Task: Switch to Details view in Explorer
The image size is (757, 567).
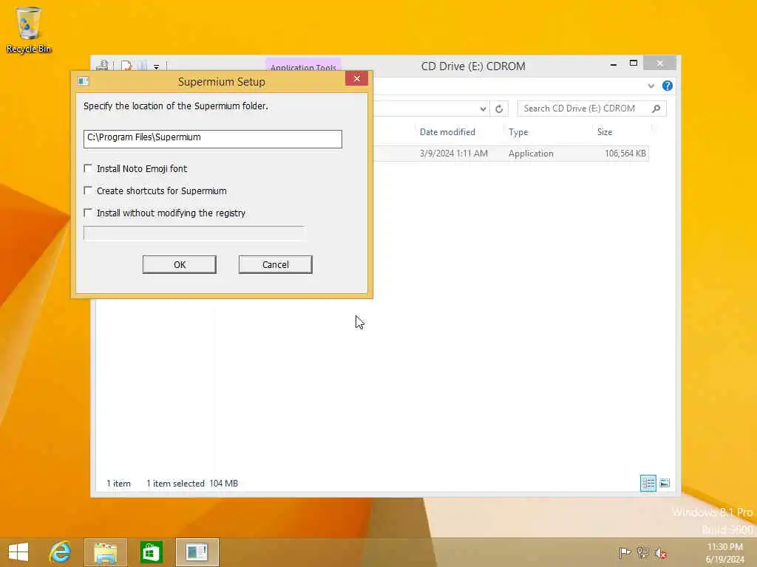Action: click(x=648, y=483)
